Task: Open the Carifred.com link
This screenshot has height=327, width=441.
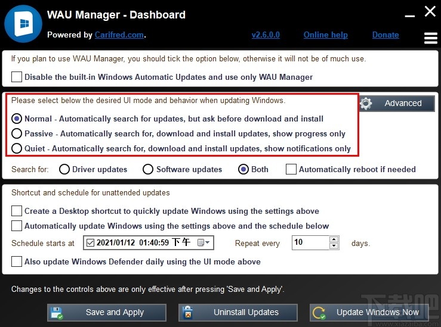Action: (119, 35)
